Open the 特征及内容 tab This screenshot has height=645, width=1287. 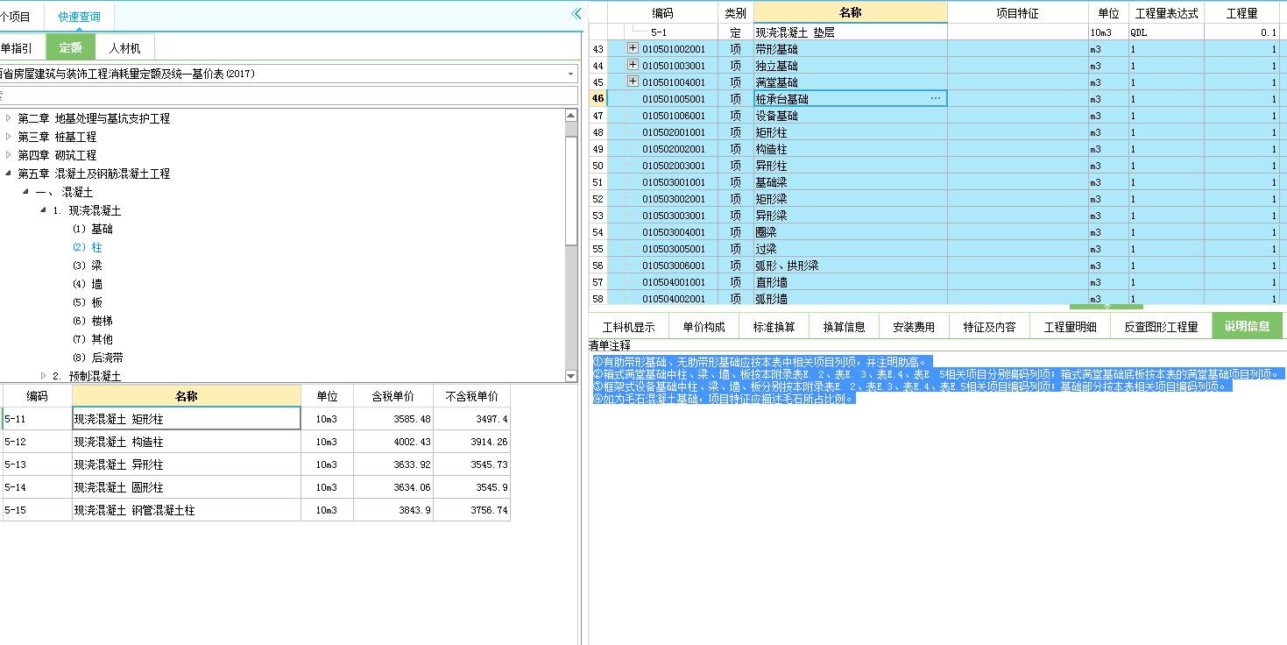coord(989,327)
